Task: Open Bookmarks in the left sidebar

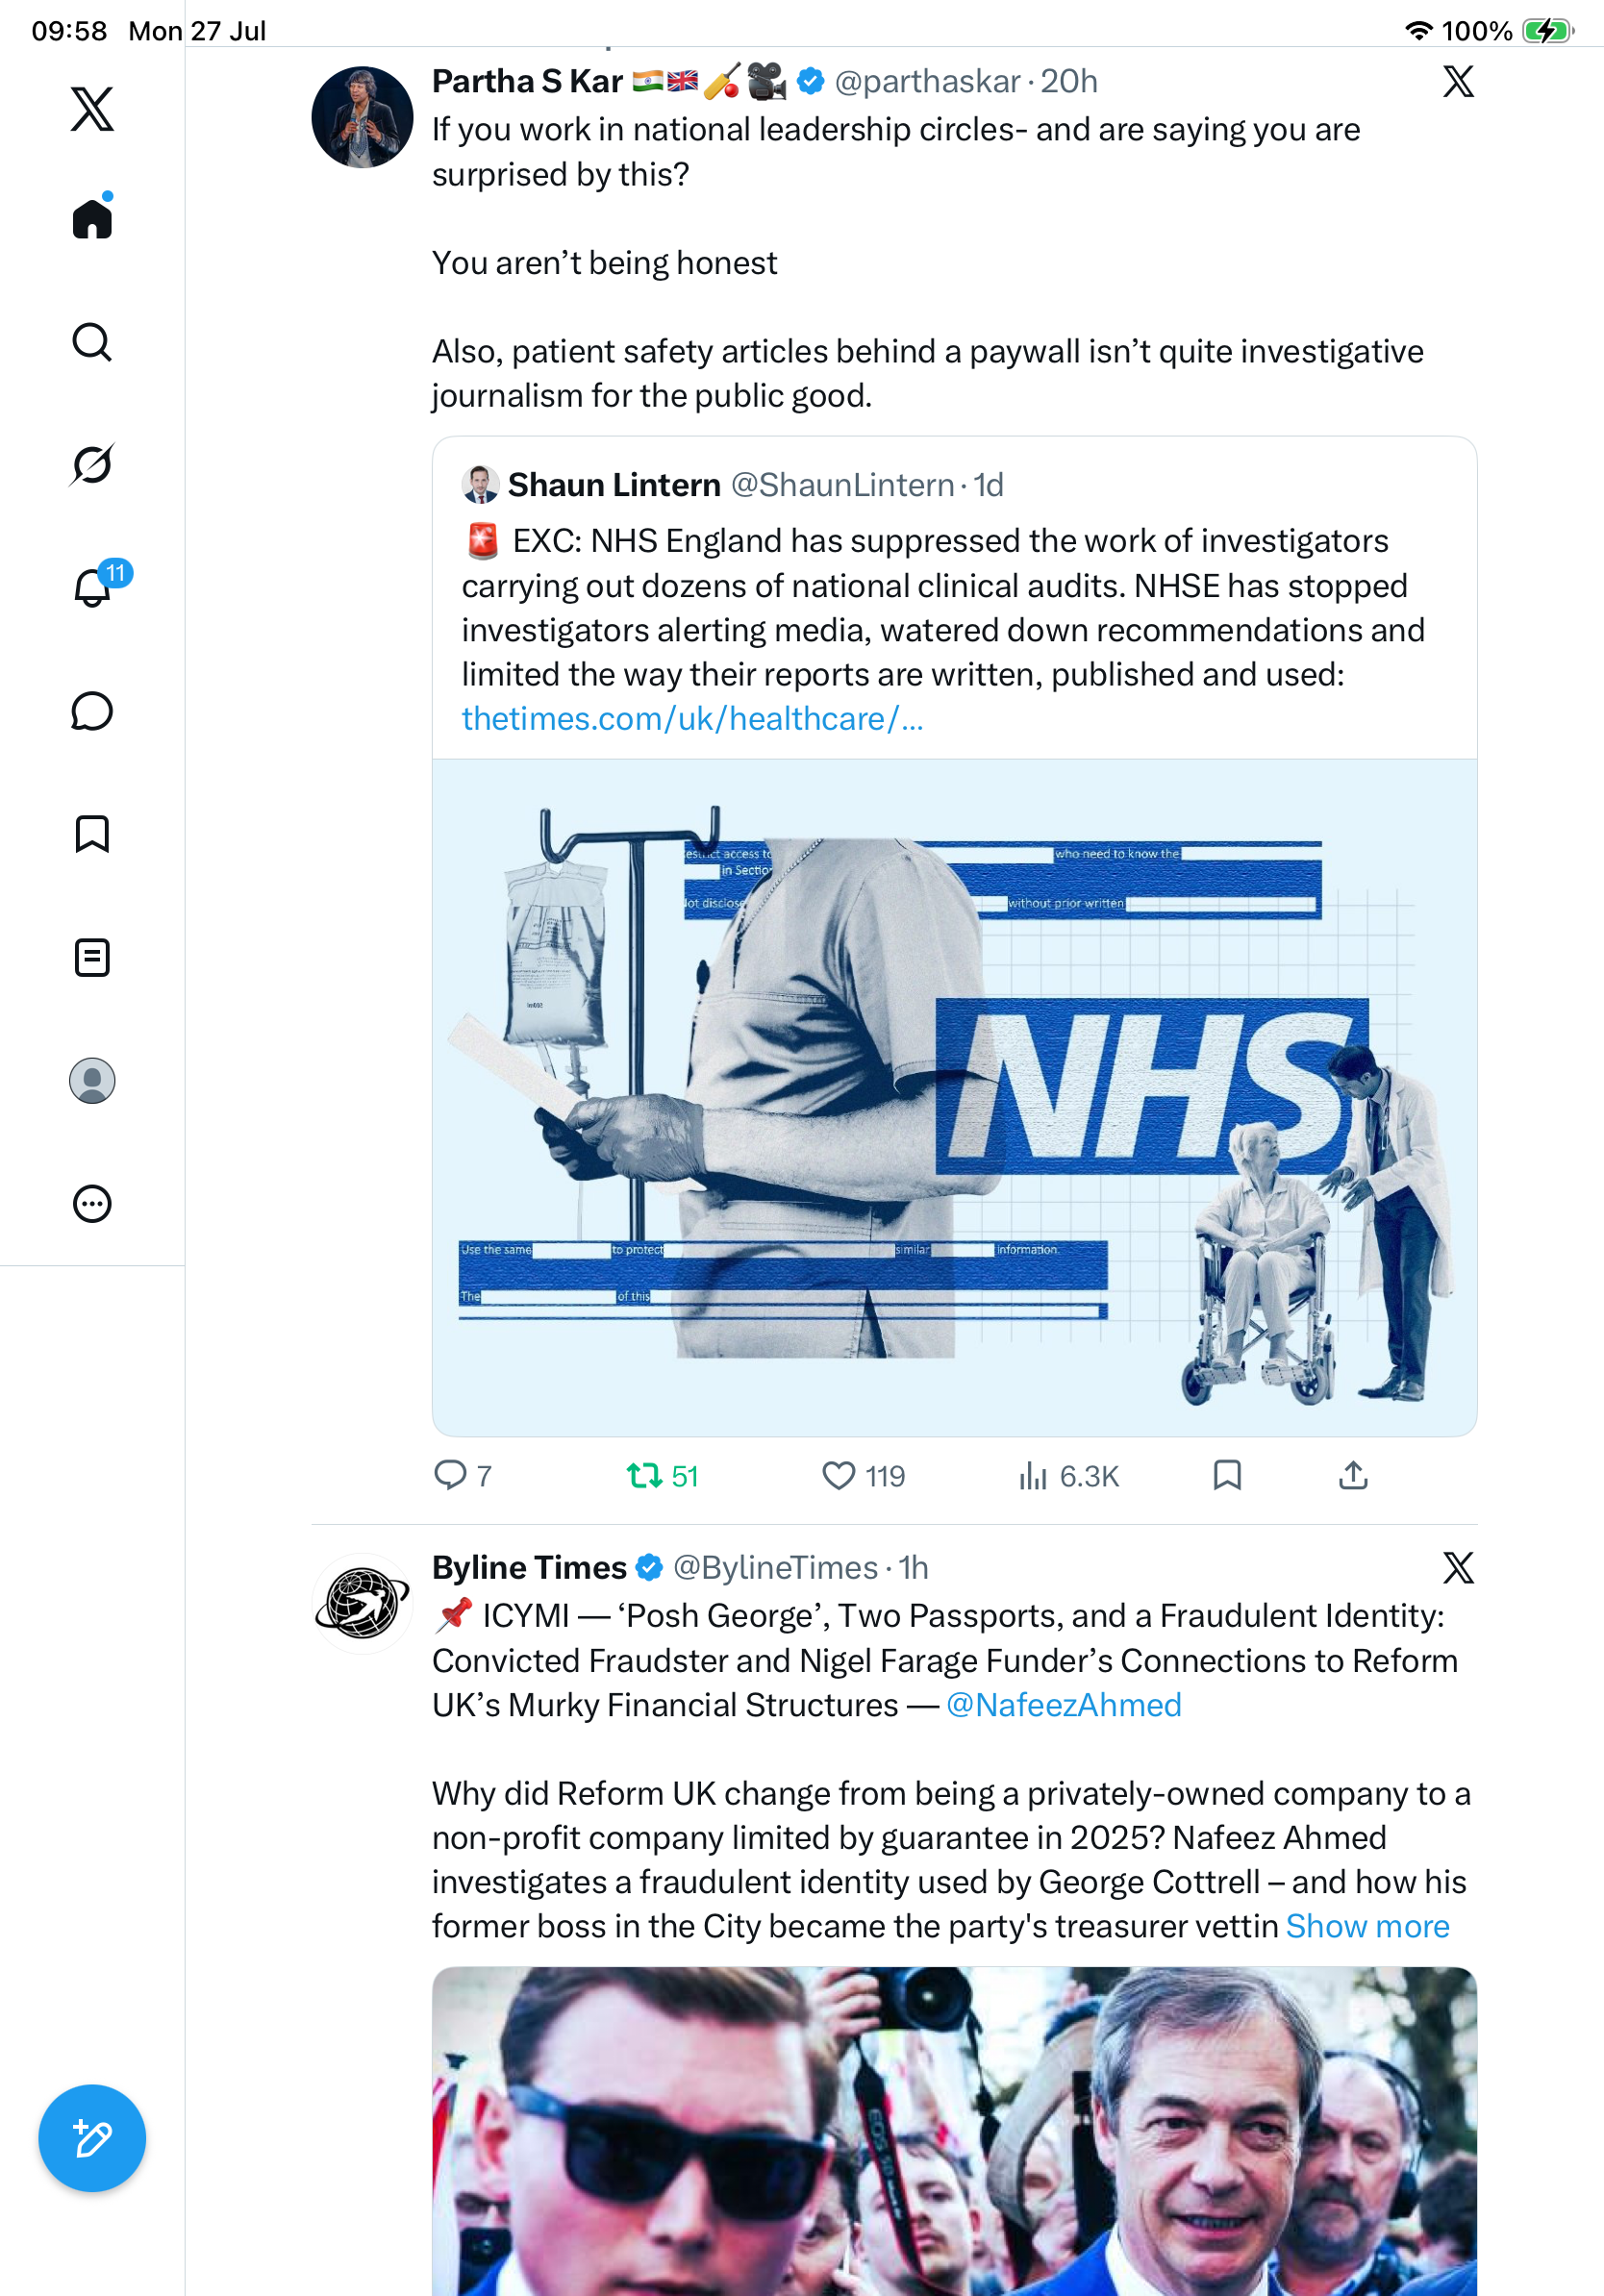Action: [92, 834]
